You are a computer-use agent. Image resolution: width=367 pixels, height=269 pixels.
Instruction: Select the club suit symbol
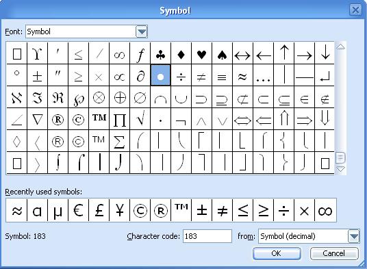coord(160,53)
